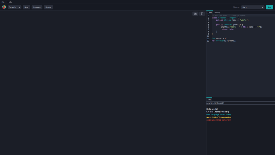Click line number 10 in gutter
The image size is (275, 155).
point(208,36)
